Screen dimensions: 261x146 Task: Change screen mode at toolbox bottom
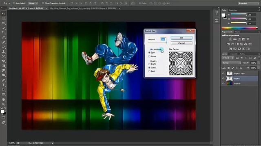pyautogui.click(x=3, y=122)
